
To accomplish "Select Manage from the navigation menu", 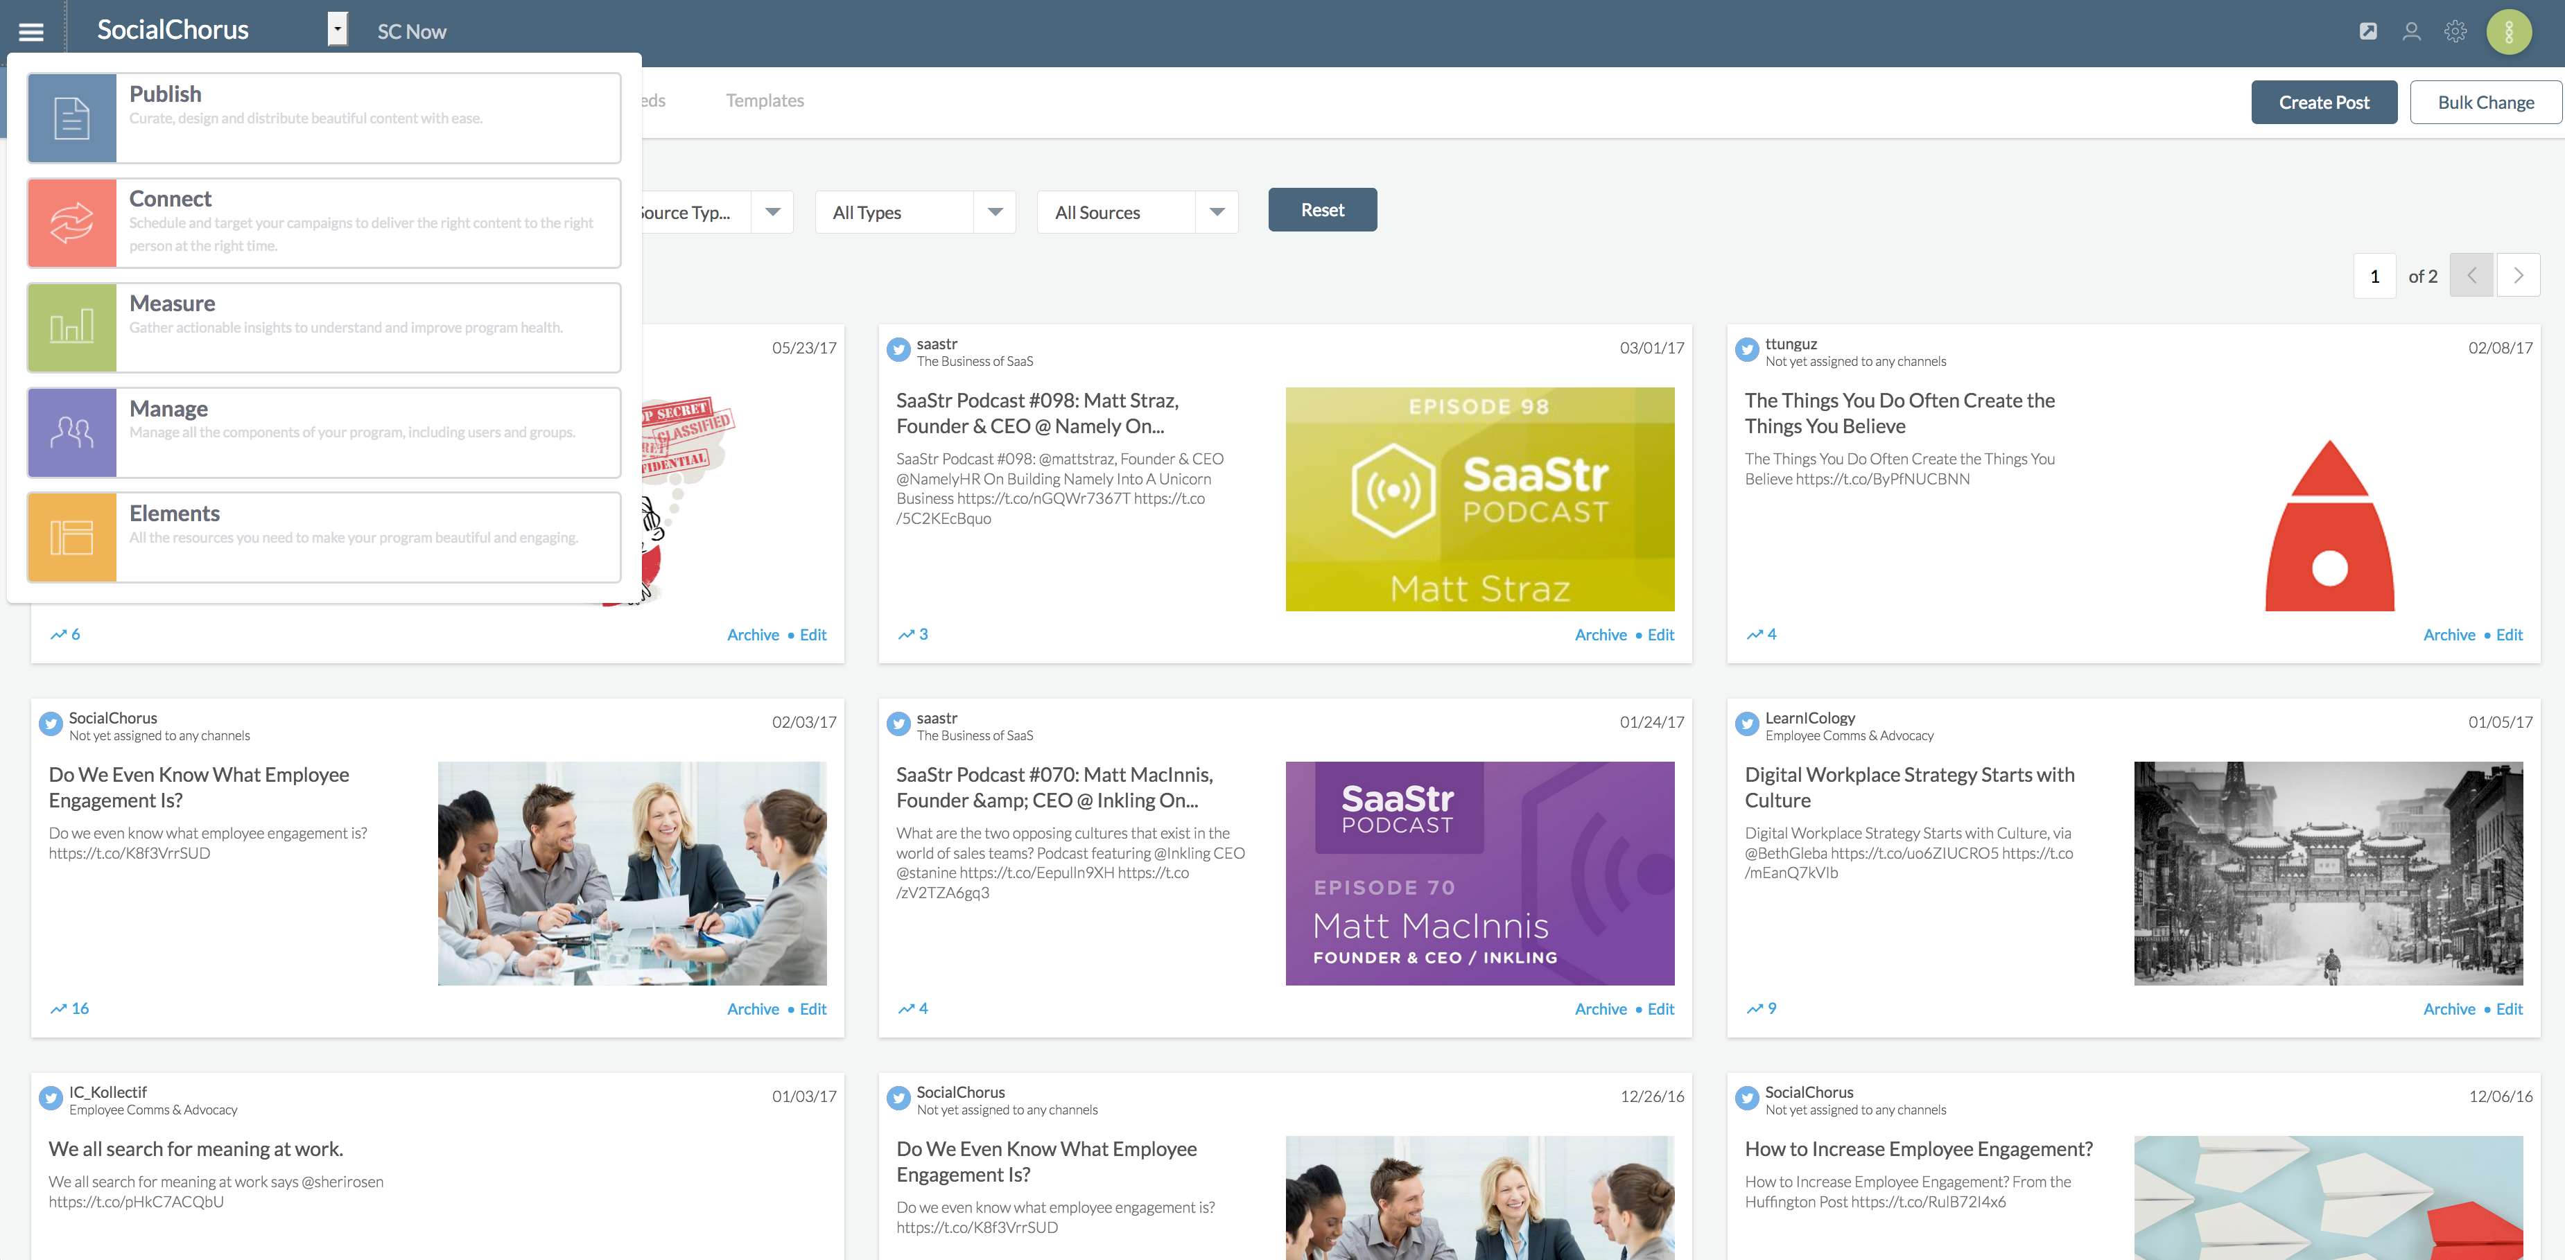I will click(324, 432).
